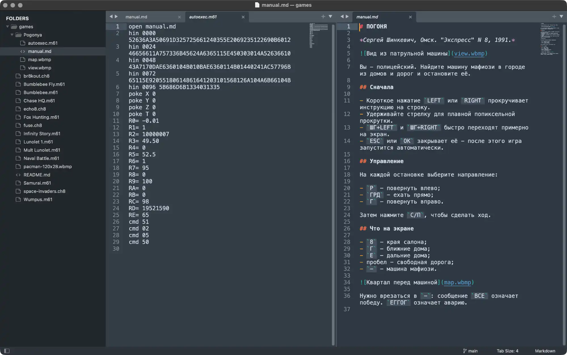Screen dimensions: 567x355
Task: Close the right pane manual.md tab
Action: 410,17
